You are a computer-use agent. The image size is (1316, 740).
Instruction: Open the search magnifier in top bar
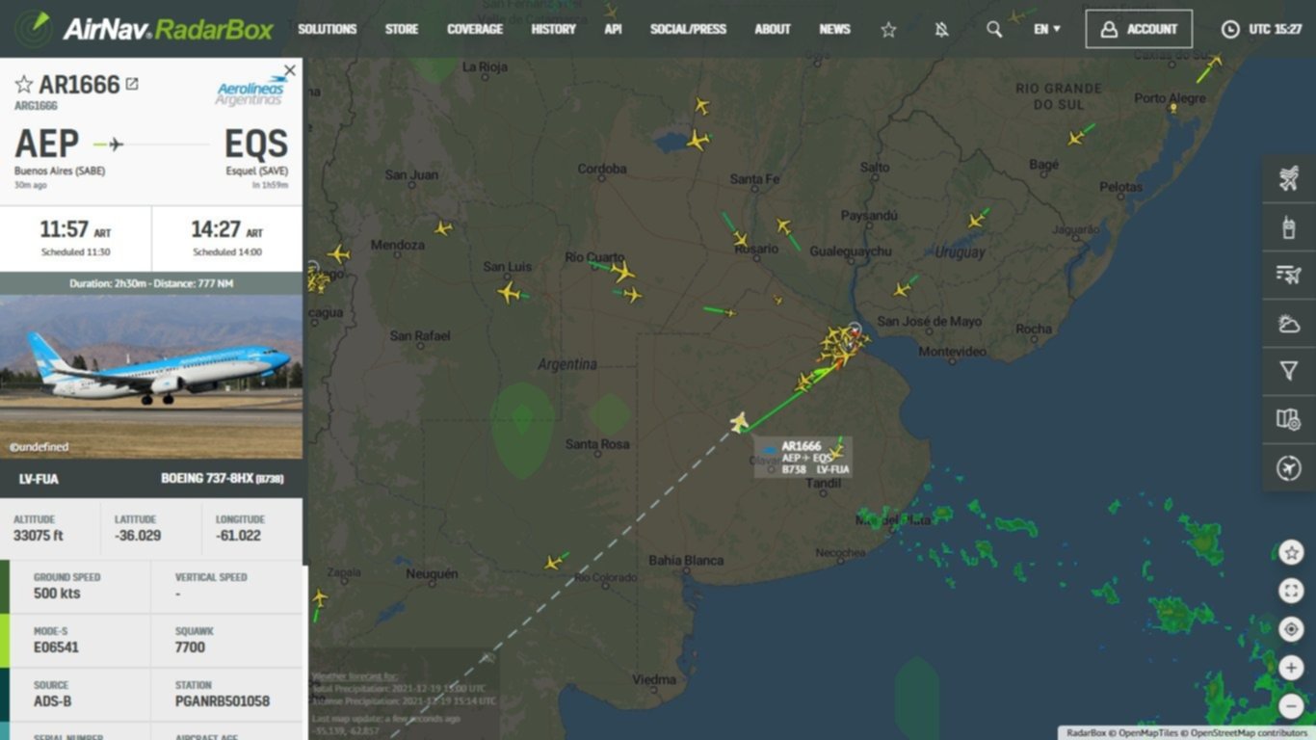994,29
